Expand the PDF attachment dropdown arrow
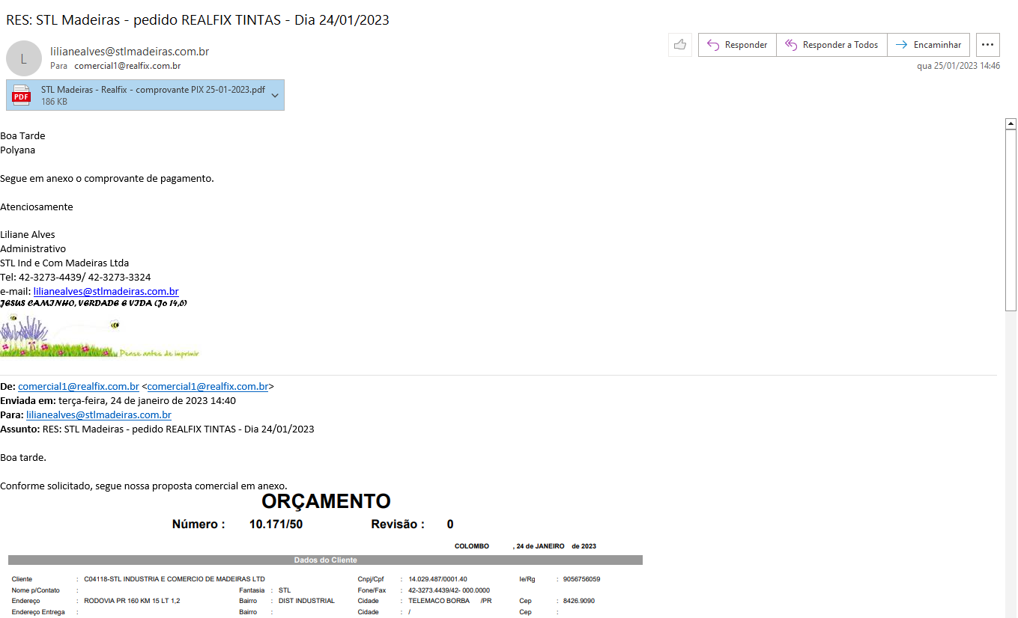The width and height of the screenshot is (1018, 618). pos(275,95)
